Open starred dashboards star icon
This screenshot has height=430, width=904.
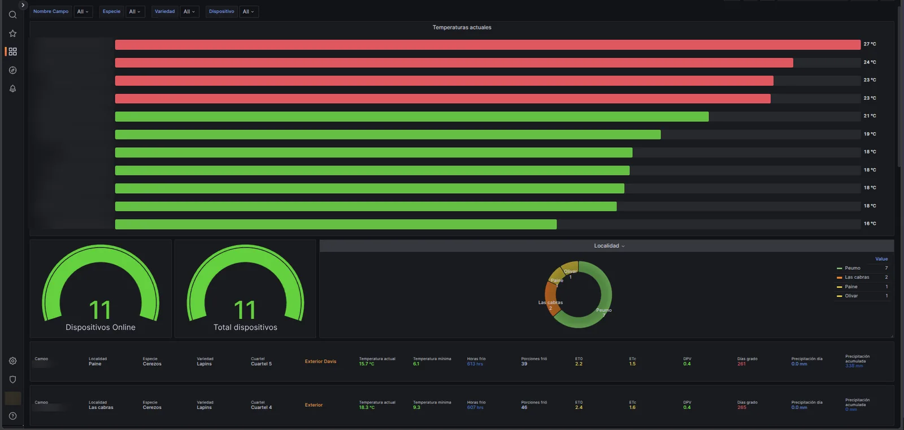pos(12,33)
